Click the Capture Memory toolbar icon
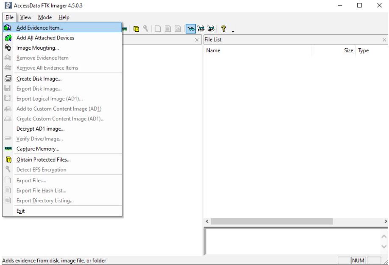The image size is (389, 265). tap(125, 29)
